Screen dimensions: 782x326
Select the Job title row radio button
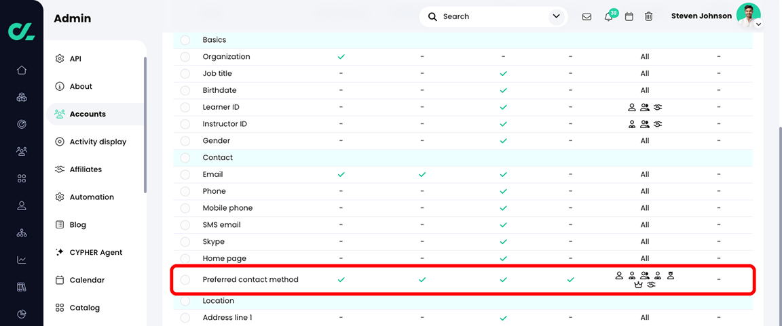pyautogui.click(x=185, y=74)
